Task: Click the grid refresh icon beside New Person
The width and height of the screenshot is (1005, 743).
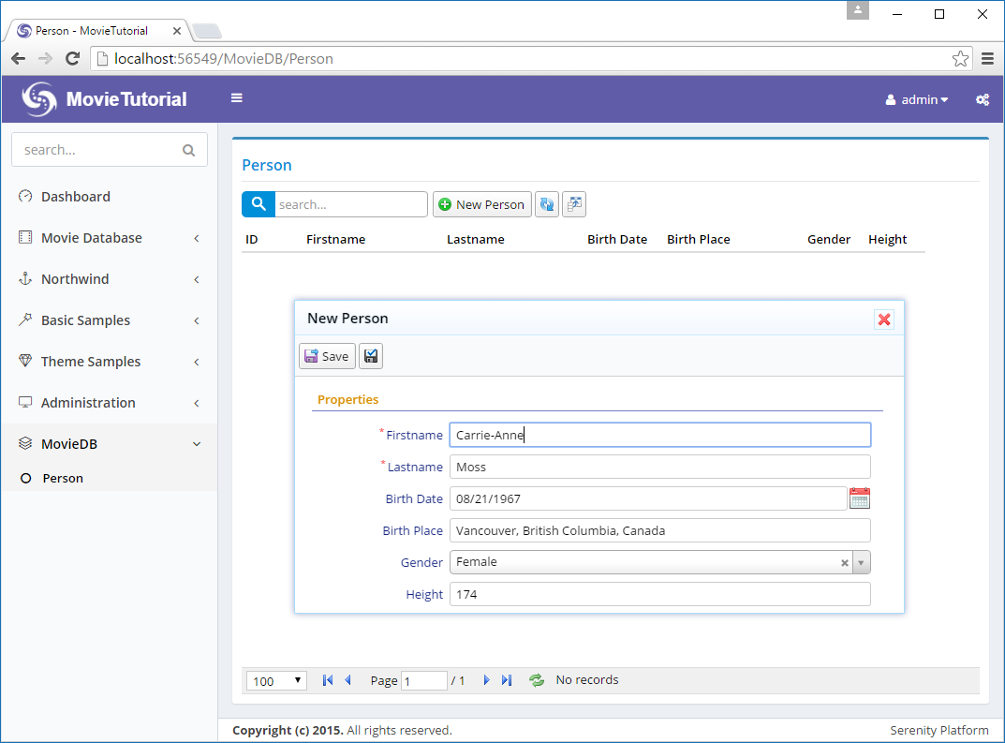Action: [x=547, y=204]
